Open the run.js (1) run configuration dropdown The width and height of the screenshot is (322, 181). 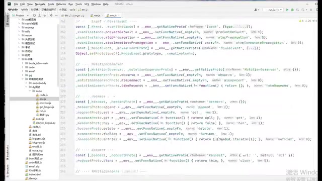274,10
